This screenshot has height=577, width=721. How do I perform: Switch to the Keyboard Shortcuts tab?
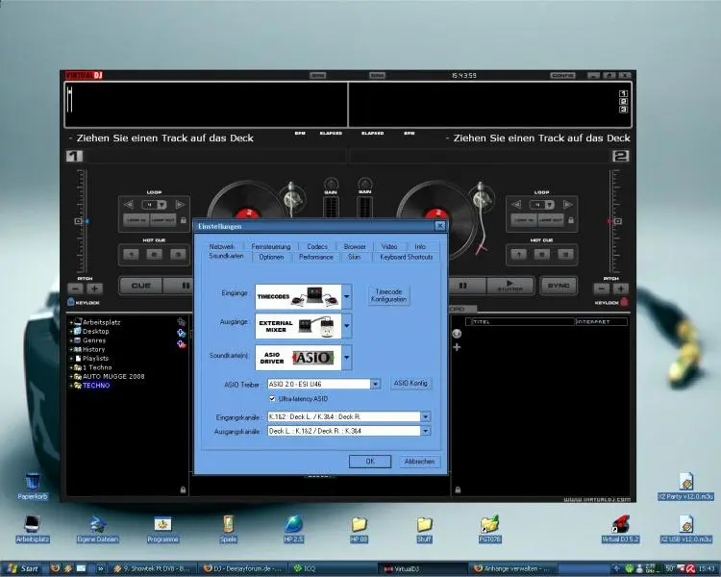click(406, 257)
